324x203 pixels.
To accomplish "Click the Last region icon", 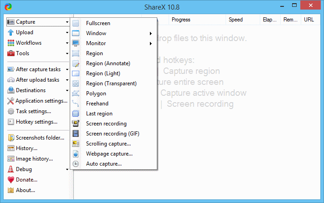I will click(76, 114).
